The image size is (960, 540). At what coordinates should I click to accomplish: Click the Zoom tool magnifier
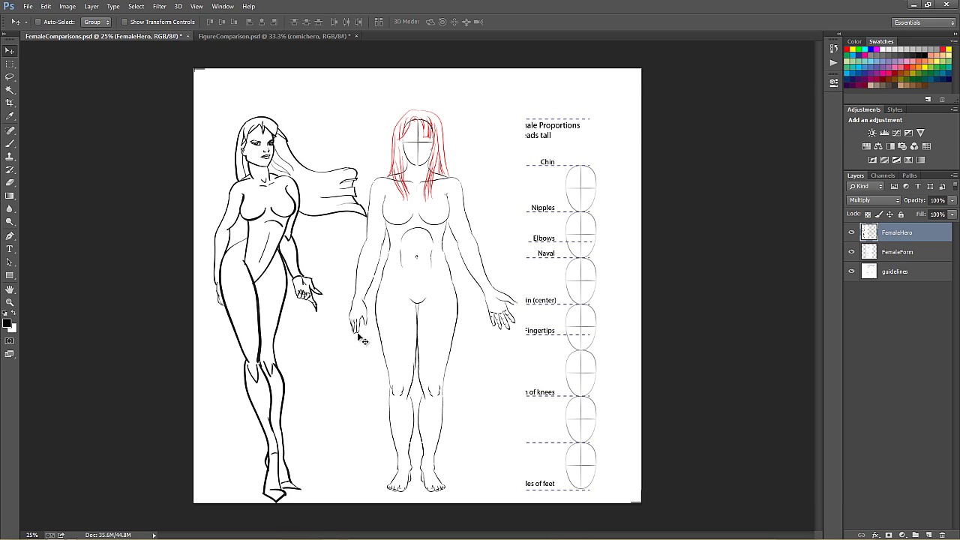[x=10, y=302]
